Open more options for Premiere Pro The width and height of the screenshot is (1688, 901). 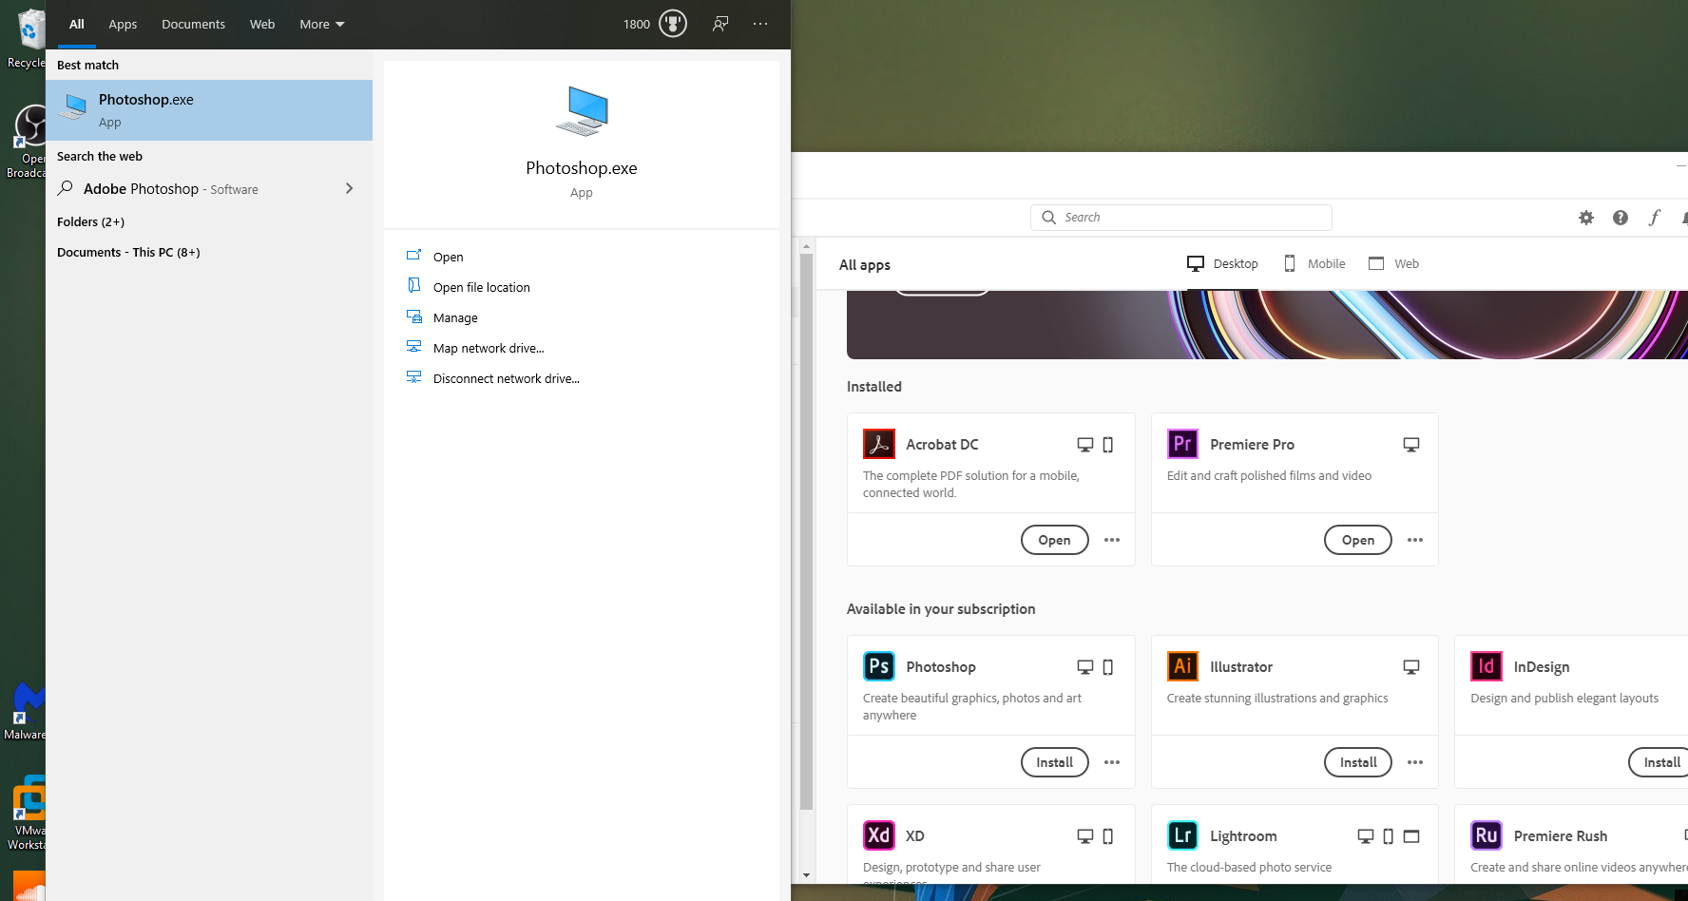point(1415,540)
